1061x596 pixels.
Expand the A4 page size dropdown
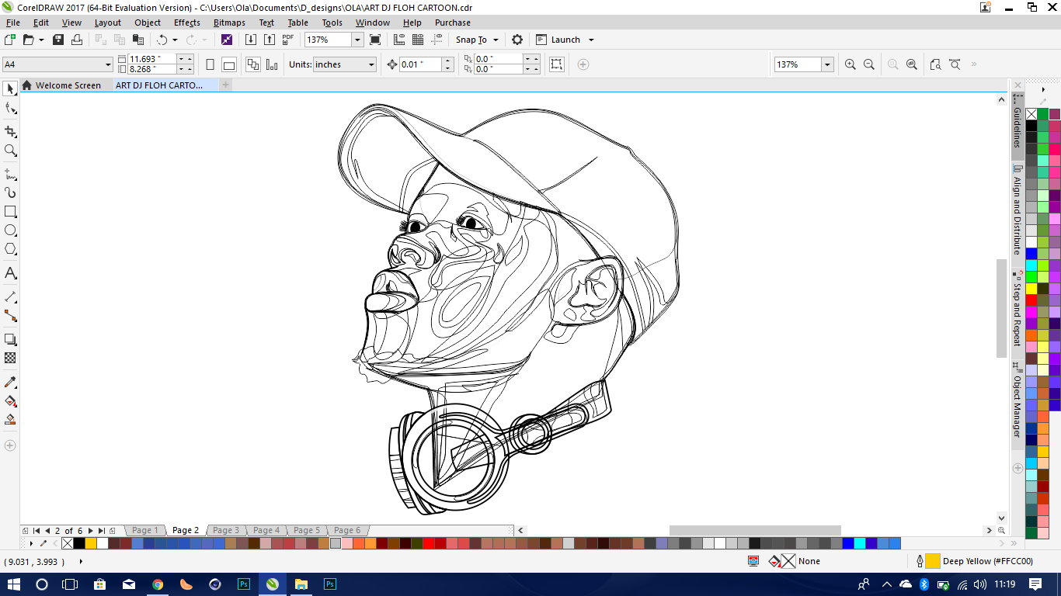tap(108, 64)
